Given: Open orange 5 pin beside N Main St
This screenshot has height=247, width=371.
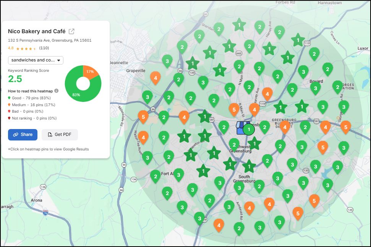Looking at the screenshot, I should click(x=234, y=110).
